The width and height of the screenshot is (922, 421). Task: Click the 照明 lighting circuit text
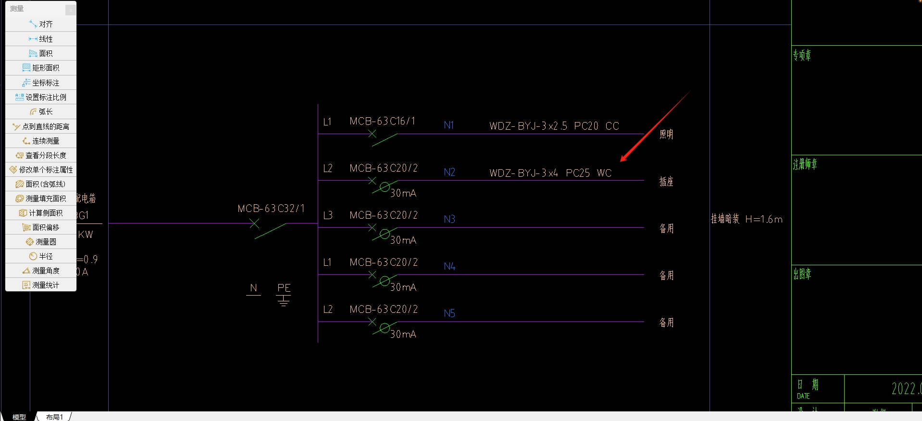[x=666, y=134]
